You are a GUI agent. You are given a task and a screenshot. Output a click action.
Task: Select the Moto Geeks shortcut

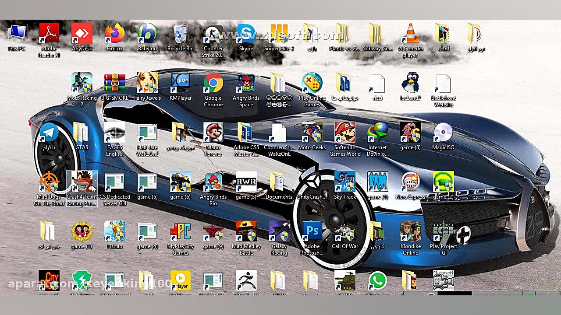(312, 137)
